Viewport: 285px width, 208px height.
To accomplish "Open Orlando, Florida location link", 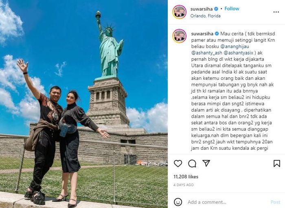I will point(205,16).
